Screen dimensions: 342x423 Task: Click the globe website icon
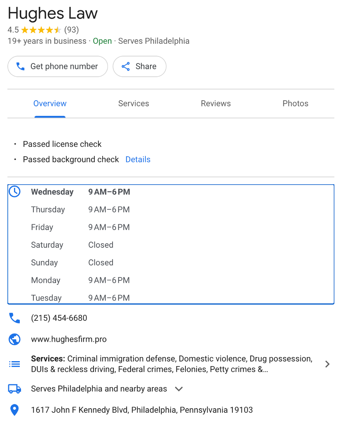[14, 339]
